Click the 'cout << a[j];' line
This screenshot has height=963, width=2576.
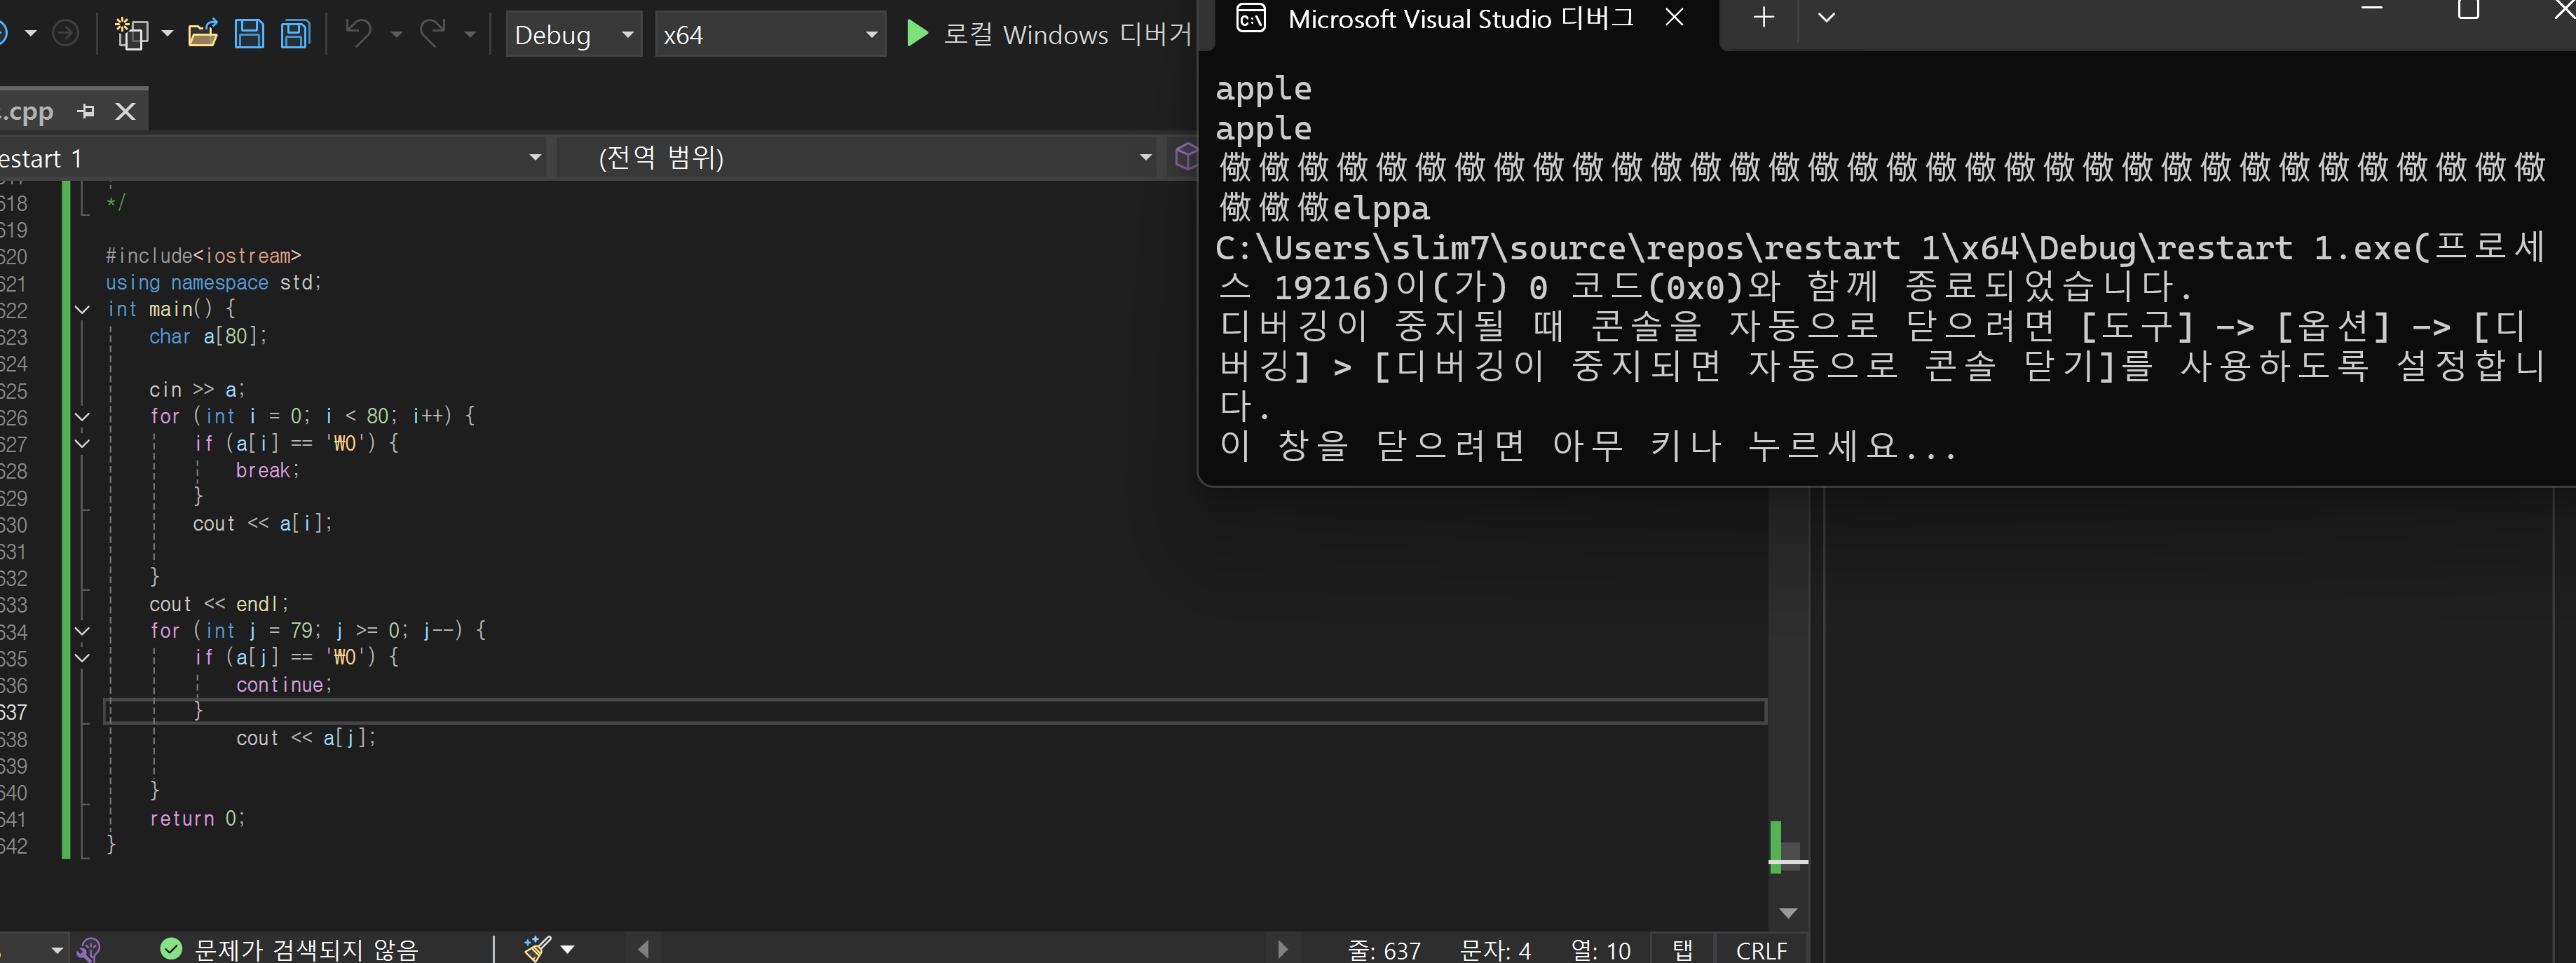click(x=306, y=738)
